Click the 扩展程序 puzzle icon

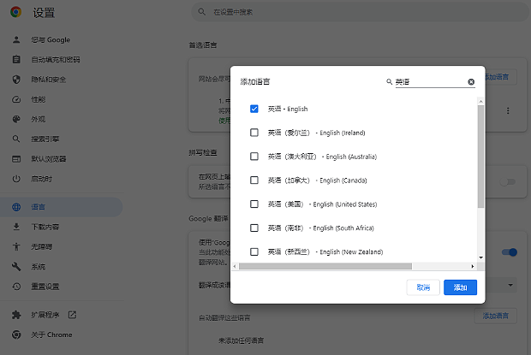coord(16,315)
